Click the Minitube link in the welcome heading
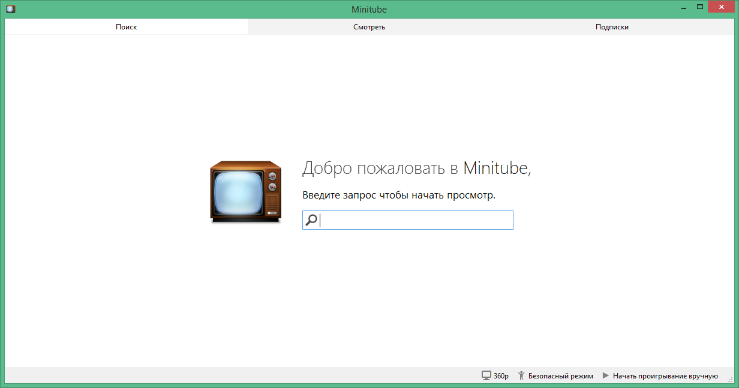This screenshot has width=739, height=388. (495, 168)
